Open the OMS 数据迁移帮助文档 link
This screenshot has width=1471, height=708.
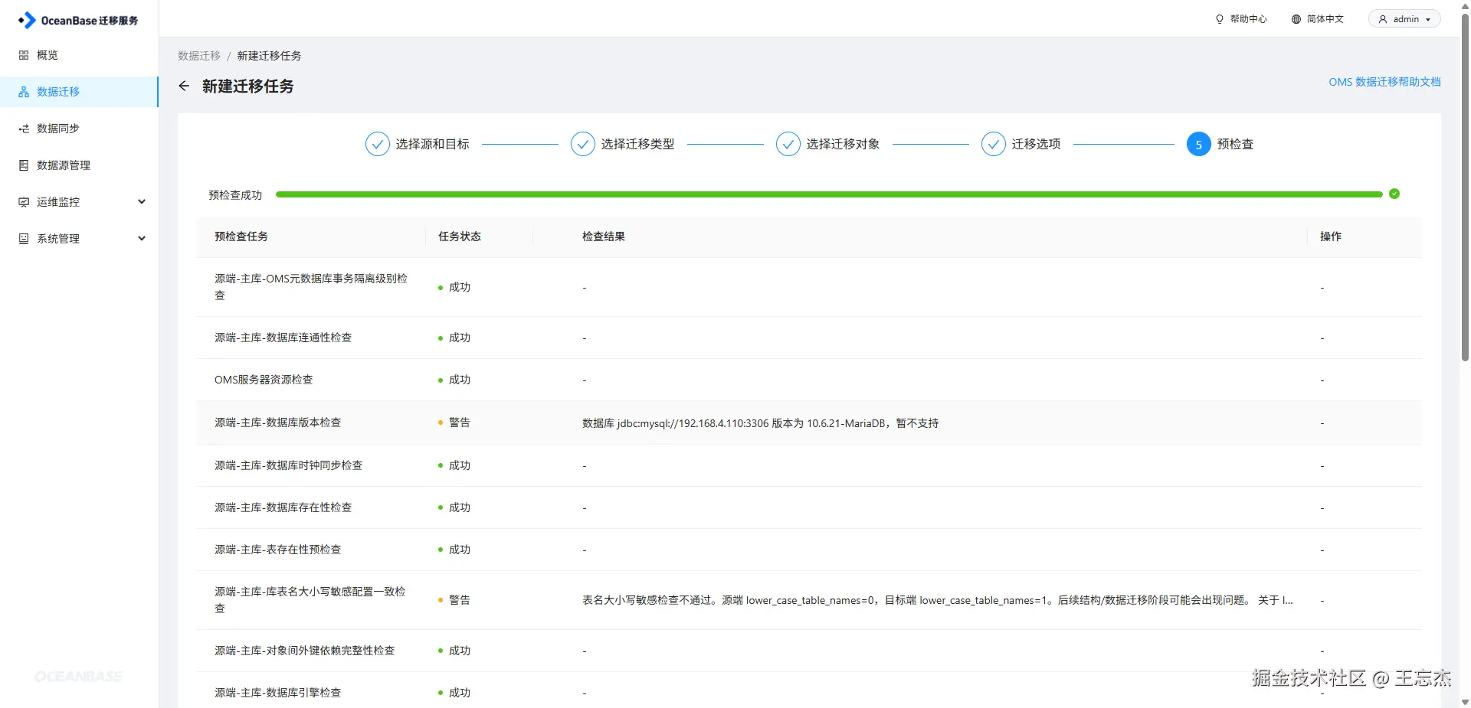coord(1384,82)
